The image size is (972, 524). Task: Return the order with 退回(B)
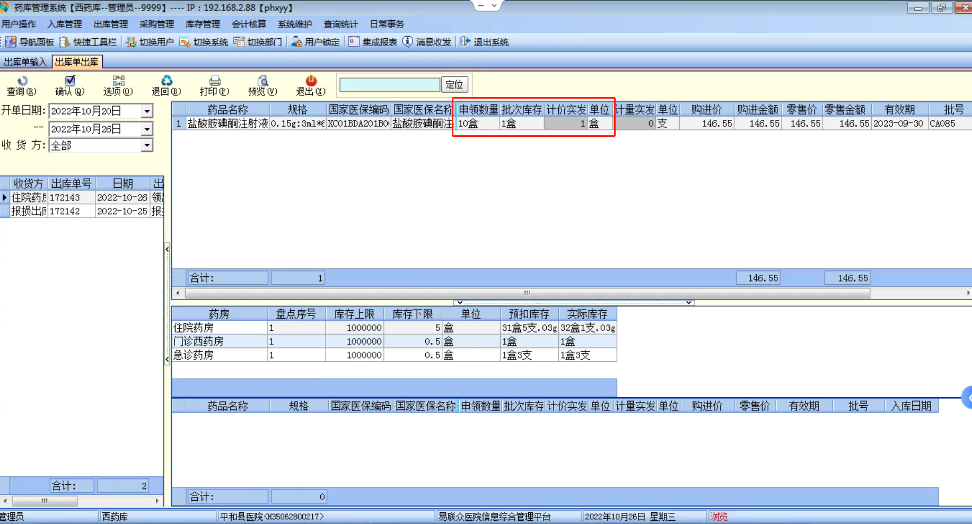tap(167, 86)
